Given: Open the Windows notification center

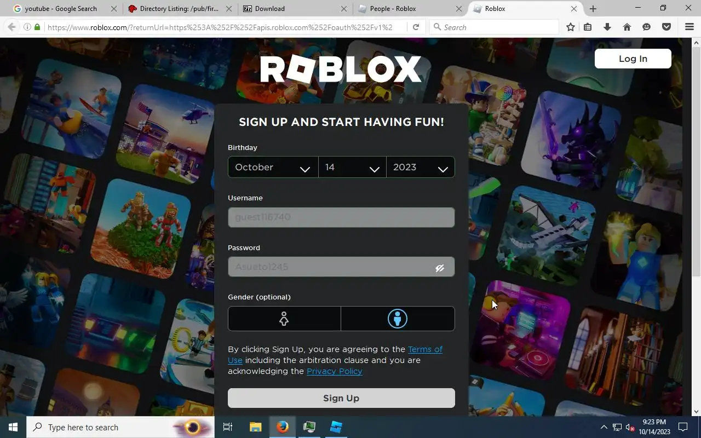Looking at the screenshot, I should [683, 427].
